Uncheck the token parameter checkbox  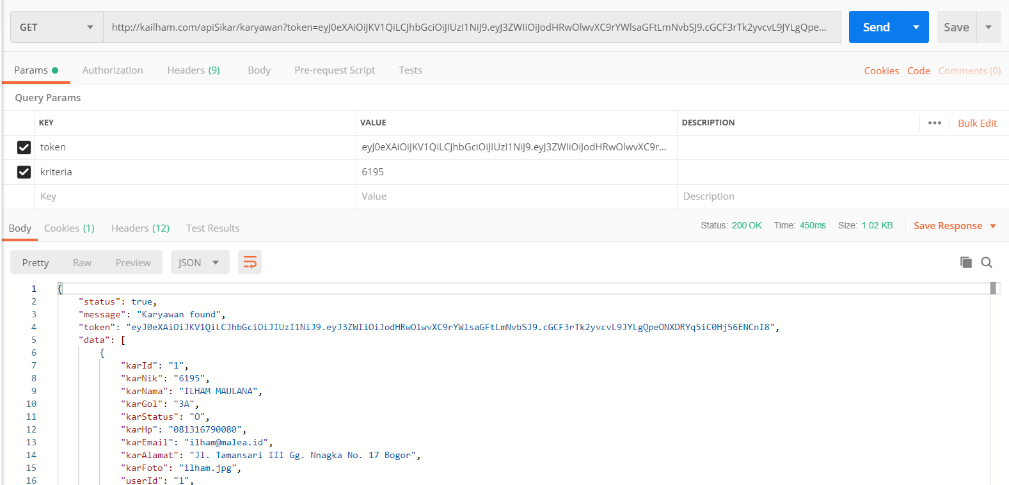[24, 147]
